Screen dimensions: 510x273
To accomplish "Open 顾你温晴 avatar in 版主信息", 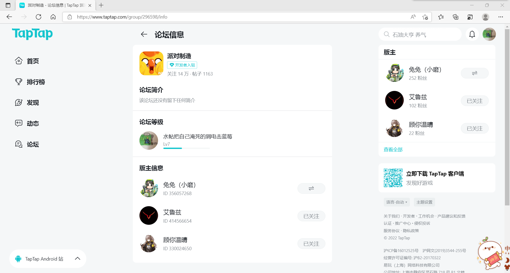I will (x=149, y=243).
